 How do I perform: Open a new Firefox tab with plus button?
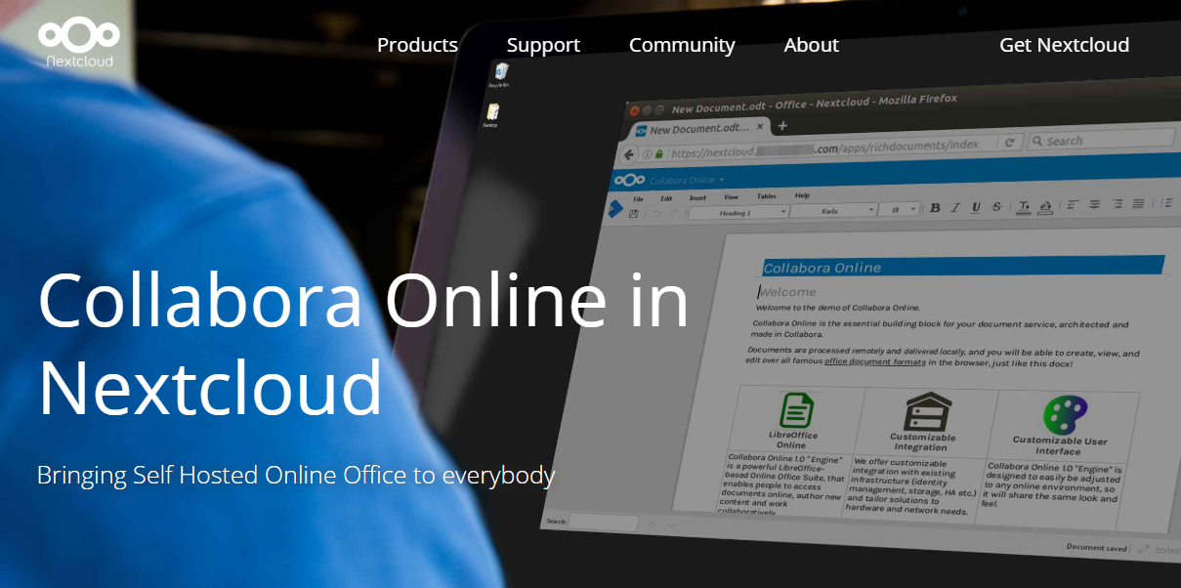[x=782, y=125]
